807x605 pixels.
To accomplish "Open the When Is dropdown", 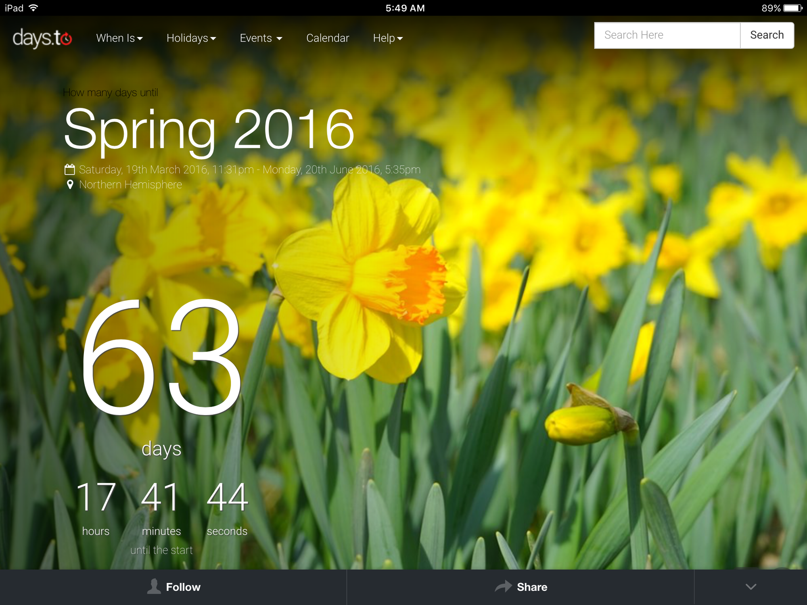I will coord(119,38).
